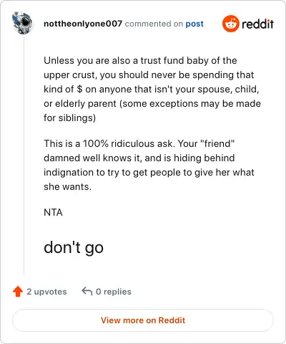Image resolution: width=286 pixels, height=344 pixels.
Task: Click the line "for siblings)"
Action: (69, 118)
